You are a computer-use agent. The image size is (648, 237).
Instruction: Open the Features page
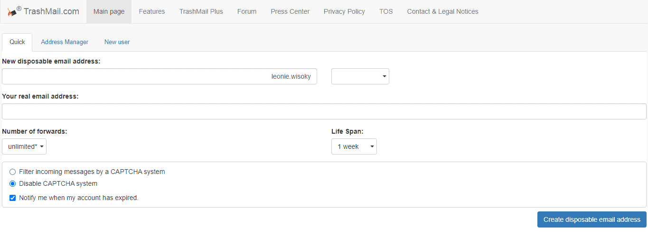pos(152,11)
